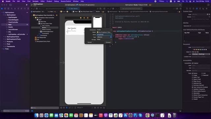This screenshot has width=211, height=119.
Task: Open Google Chrome from the Dock
Action: click(x=147, y=115)
